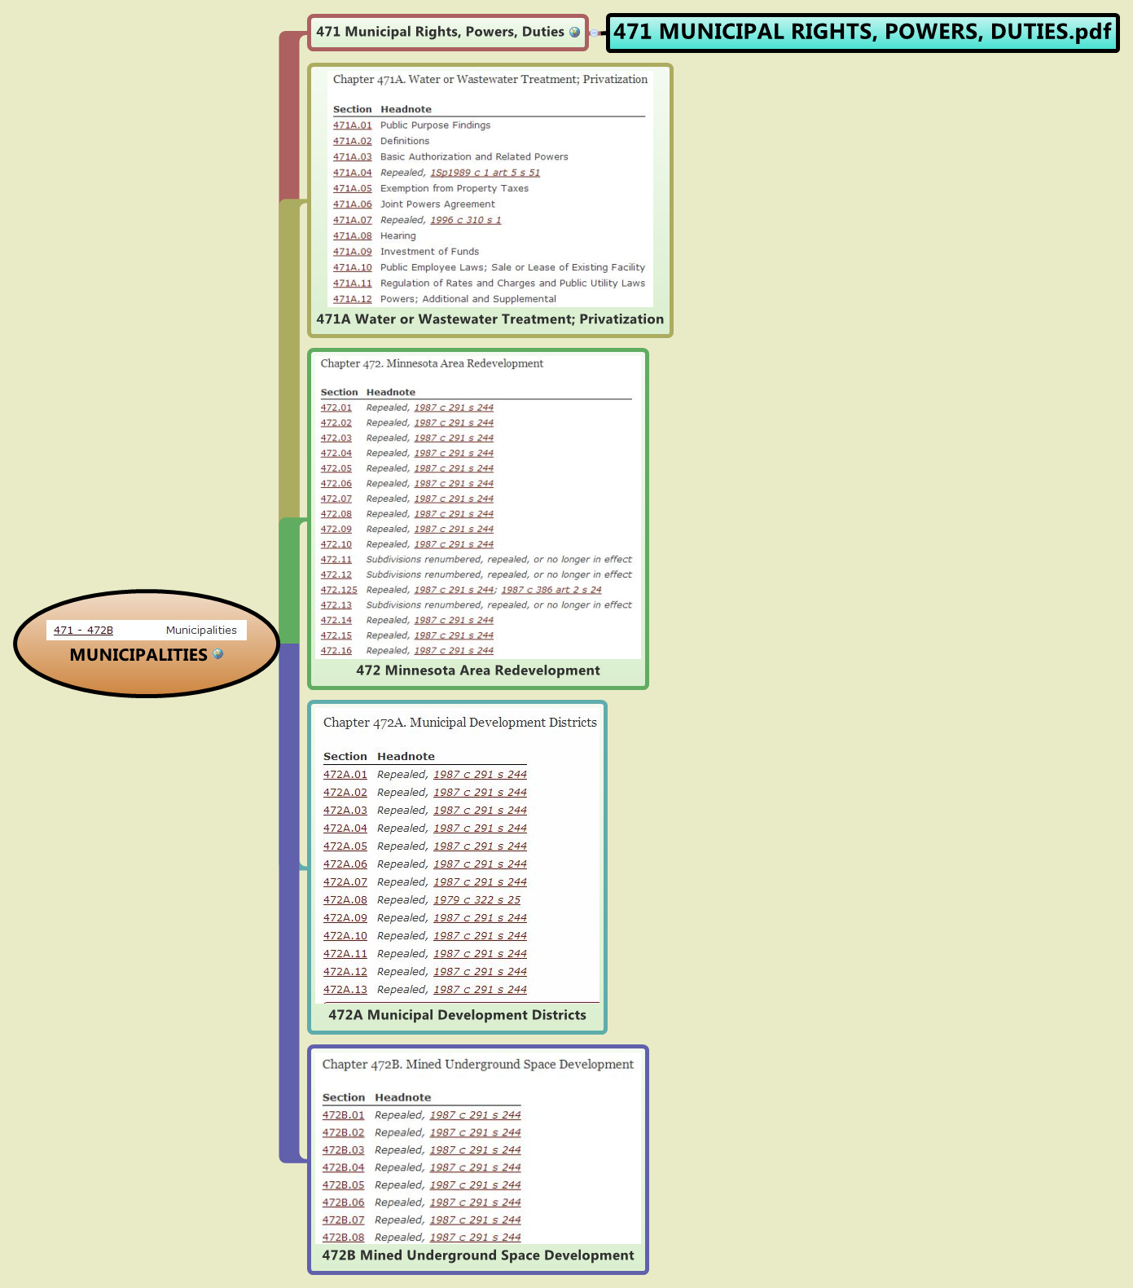Image resolution: width=1133 pixels, height=1288 pixels.
Task: Select the central MUNICIPALITIES node
Action: click(x=147, y=644)
